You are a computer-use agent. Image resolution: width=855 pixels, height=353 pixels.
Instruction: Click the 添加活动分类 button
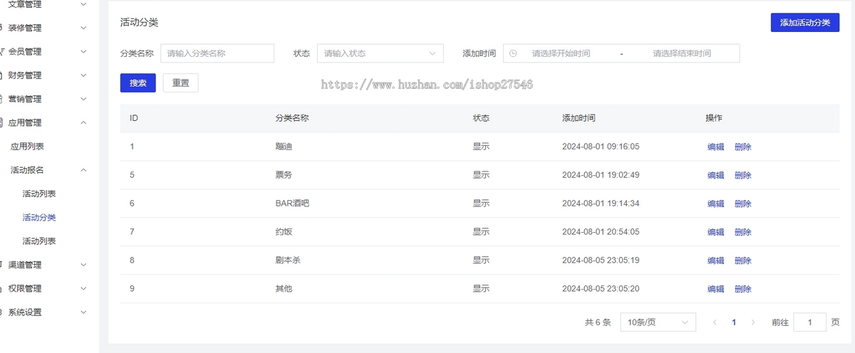pyautogui.click(x=805, y=23)
